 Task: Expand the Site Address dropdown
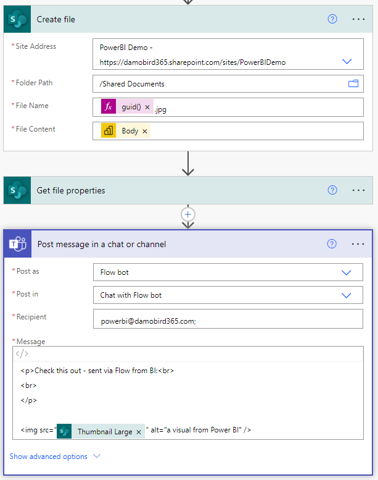pos(347,62)
